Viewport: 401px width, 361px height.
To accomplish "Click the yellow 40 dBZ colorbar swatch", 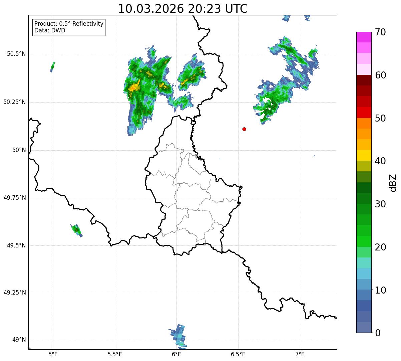I will pos(364,156).
